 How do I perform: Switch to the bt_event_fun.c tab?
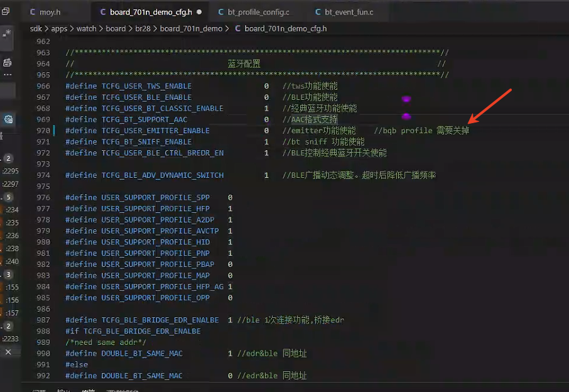coord(344,12)
